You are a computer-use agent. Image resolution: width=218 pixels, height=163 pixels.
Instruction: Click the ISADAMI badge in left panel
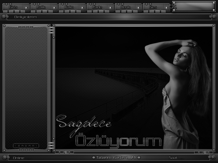click(x=26, y=146)
